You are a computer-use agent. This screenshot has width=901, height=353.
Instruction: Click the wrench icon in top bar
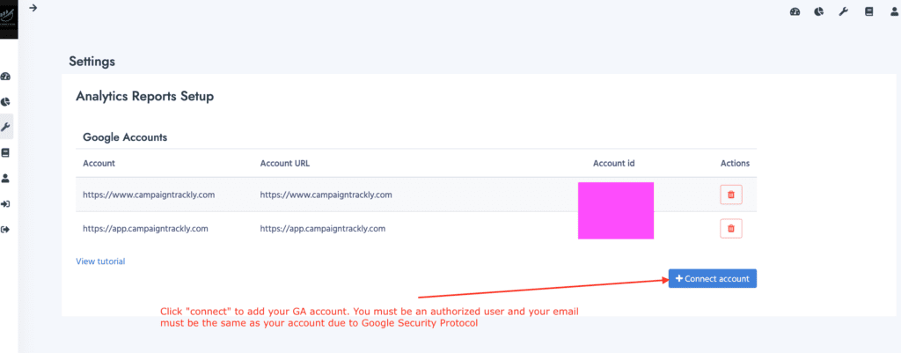click(843, 11)
